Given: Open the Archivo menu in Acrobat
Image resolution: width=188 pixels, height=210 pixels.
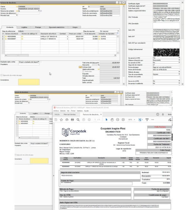Looking at the screenshot, I should click(56, 111).
